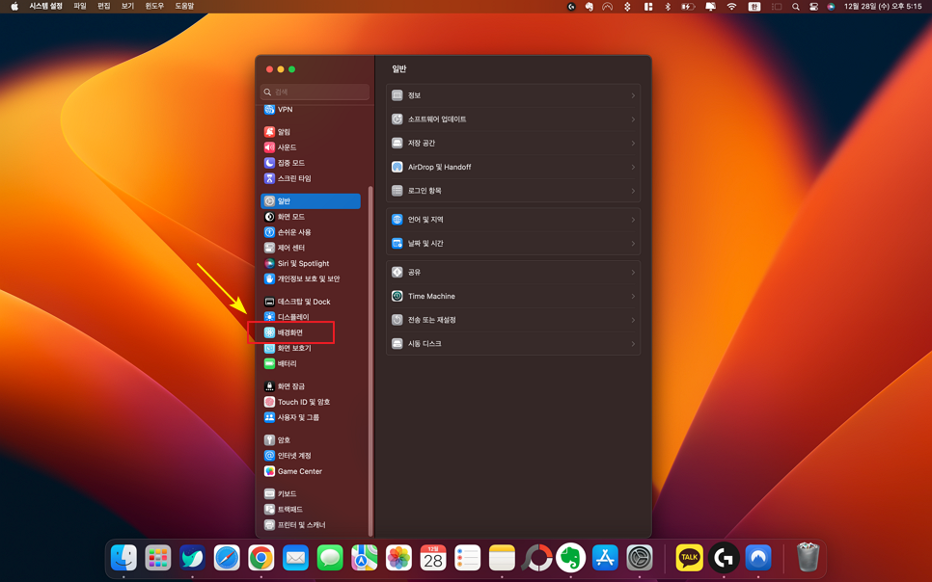
Task: Open Trash in the Dock
Action: point(808,557)
